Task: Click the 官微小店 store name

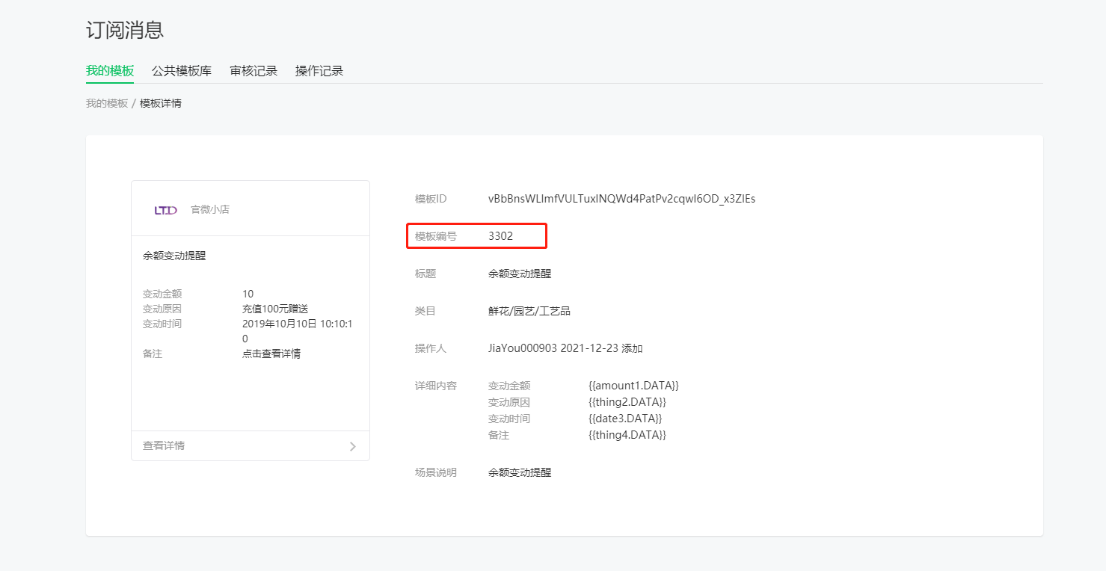Action: (210, 210)
